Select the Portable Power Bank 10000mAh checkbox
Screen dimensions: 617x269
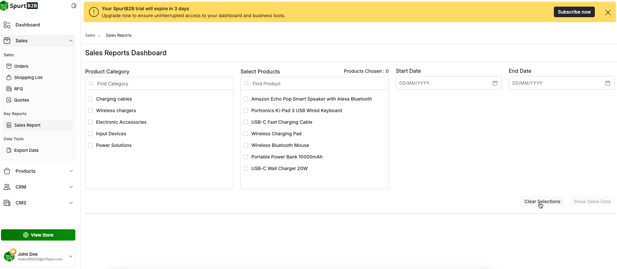246,157
